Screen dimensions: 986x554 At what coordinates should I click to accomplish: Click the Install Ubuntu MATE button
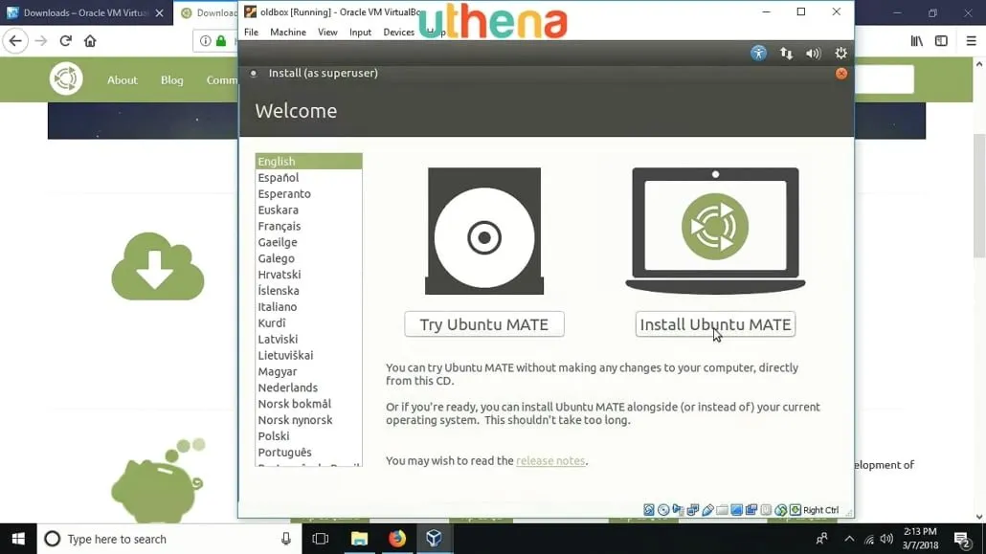[x=716, y=324]
